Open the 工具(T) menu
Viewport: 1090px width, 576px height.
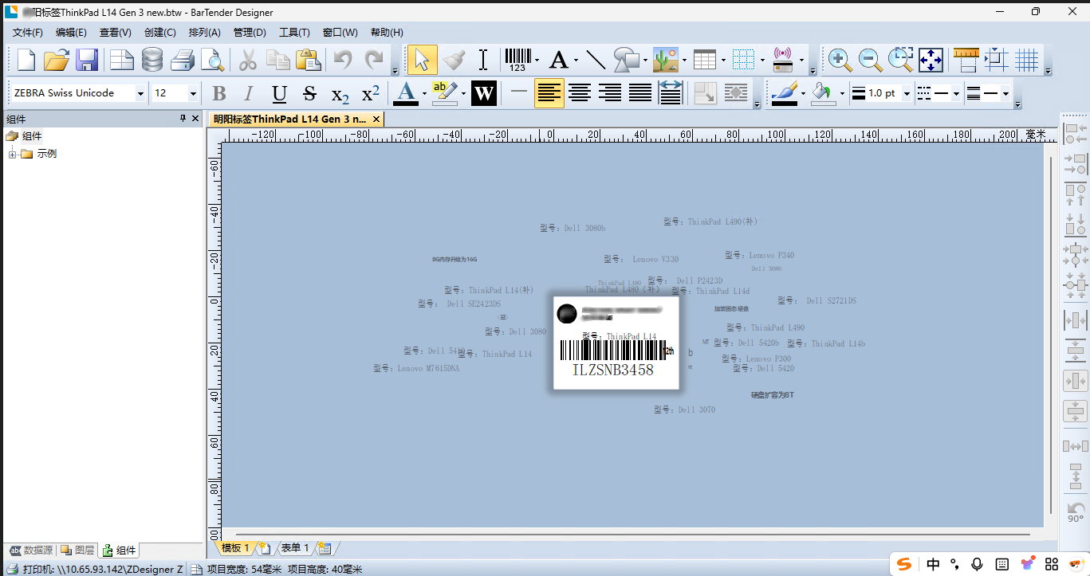coord(294,33)
